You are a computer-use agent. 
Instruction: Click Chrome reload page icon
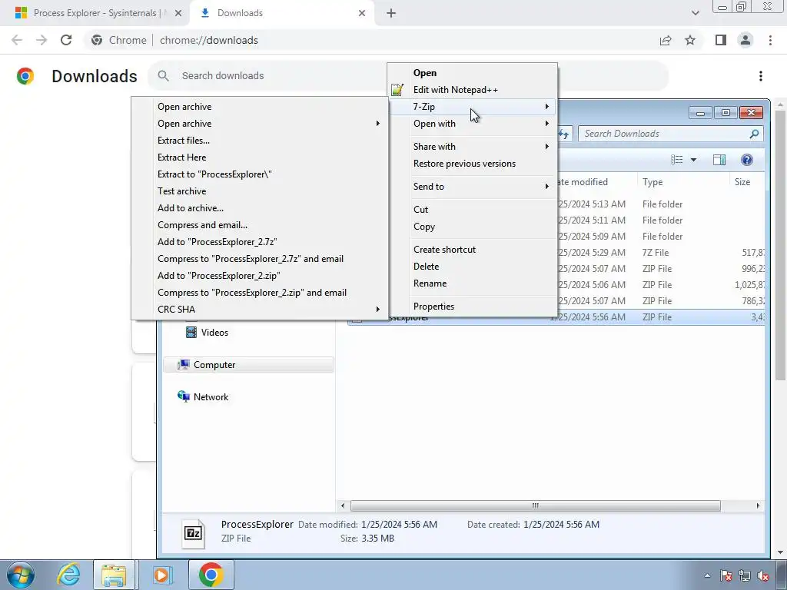(66, 40)
